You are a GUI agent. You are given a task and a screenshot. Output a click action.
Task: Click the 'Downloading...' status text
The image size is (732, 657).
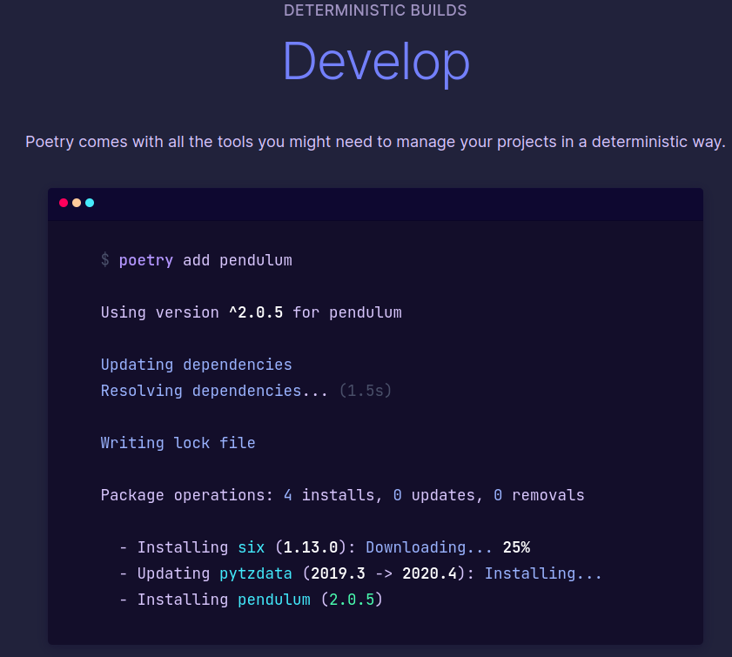click(x=429, y=547)
